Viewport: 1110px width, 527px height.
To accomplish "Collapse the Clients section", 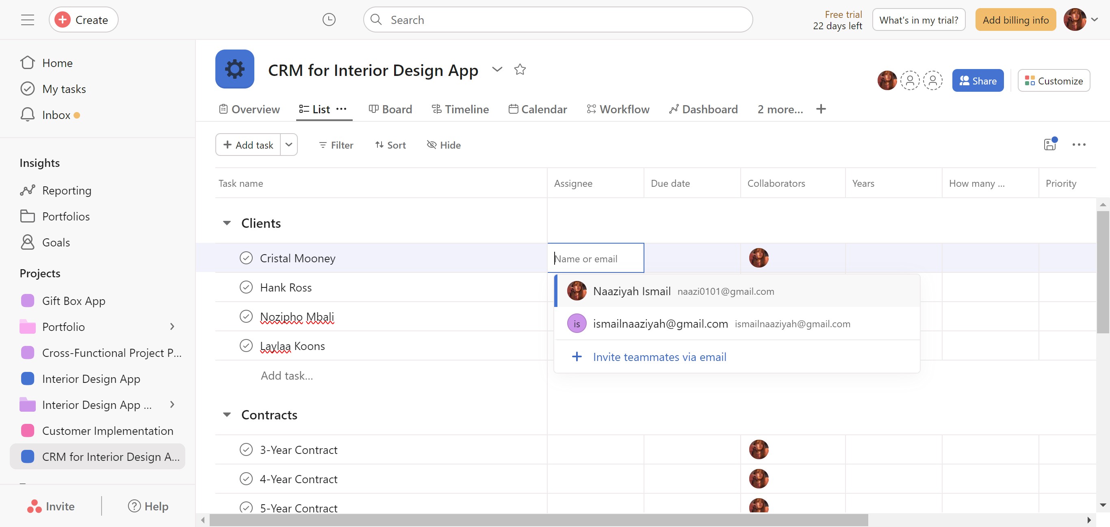I will click(x=227, y=223).
